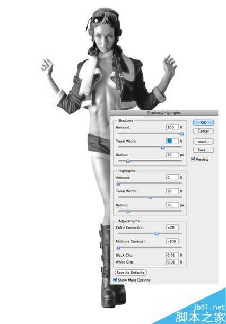226x324 pixels.
Task: Select the White Clip input field
Action: [172, 262]
